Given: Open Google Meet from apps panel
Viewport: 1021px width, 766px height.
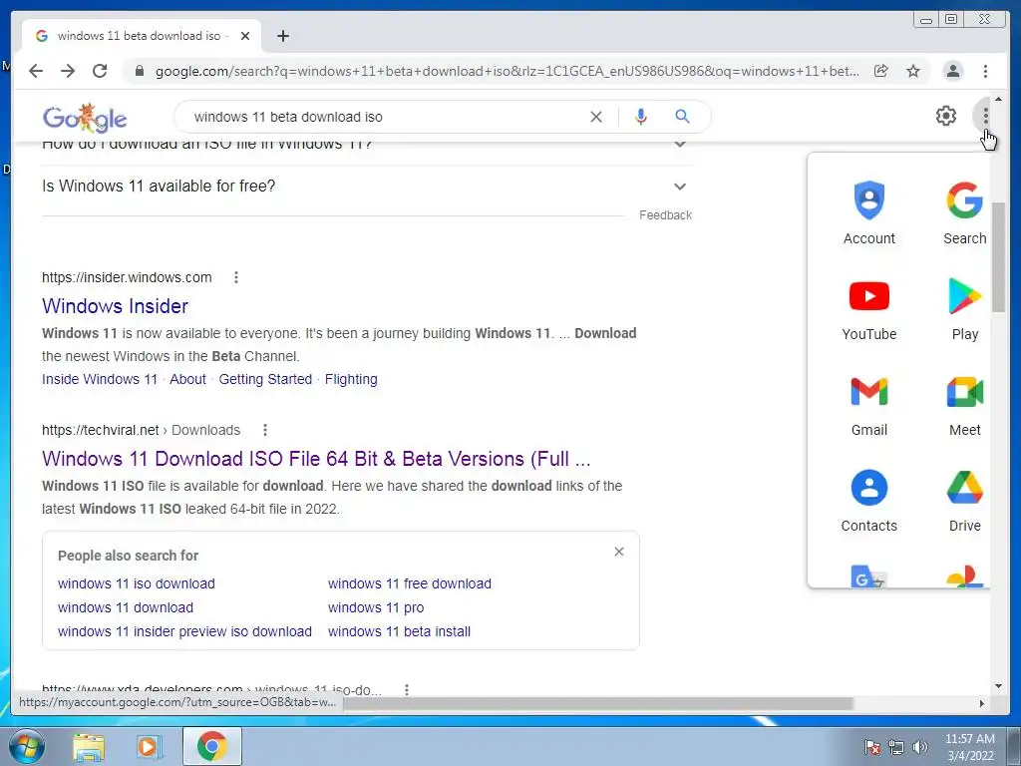Looking at the screenshot, I should 964,405.
